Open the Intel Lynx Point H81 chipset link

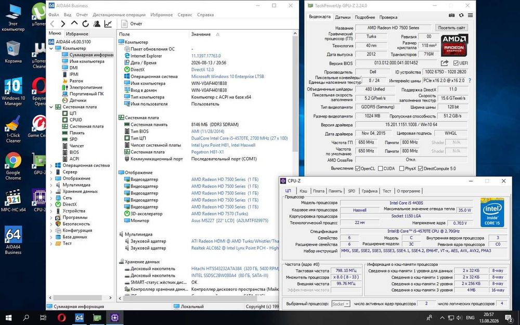(223, 145)
